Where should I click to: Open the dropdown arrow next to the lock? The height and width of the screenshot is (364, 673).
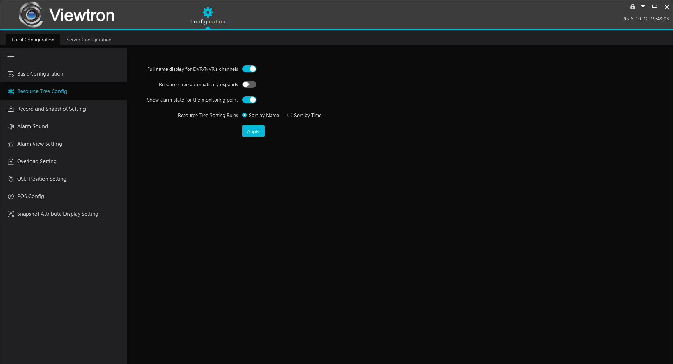point(643,6)
